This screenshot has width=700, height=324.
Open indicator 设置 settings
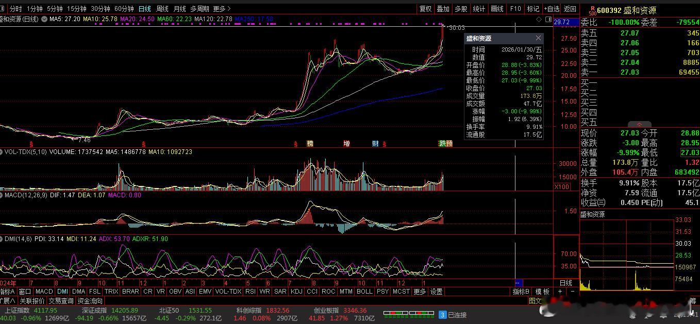[437, 292]
